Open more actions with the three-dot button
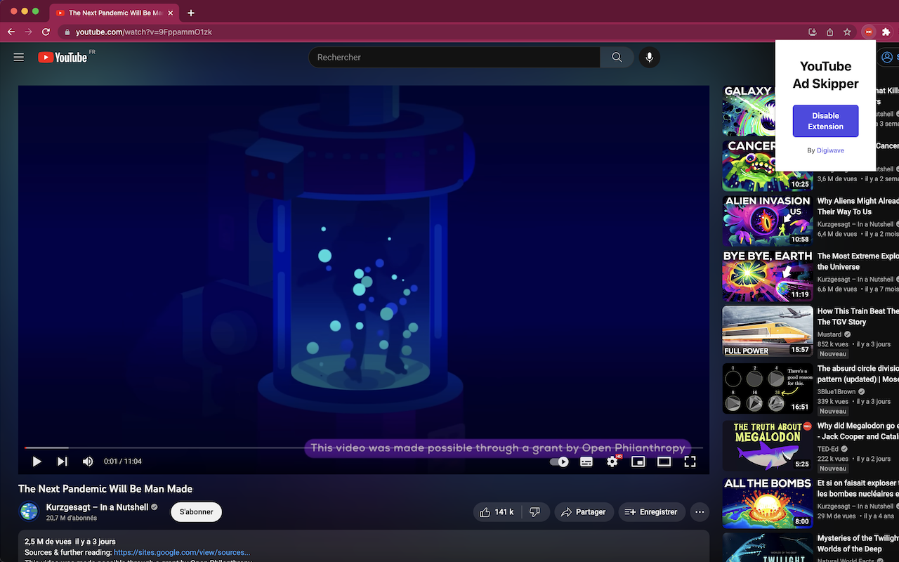Image resolution: width=899 pixels, height=562 pixels. point(700,511)
